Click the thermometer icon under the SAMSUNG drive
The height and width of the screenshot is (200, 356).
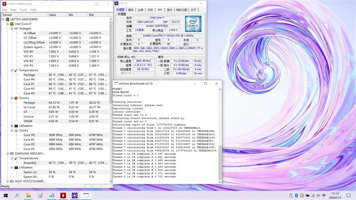point(16,158)
